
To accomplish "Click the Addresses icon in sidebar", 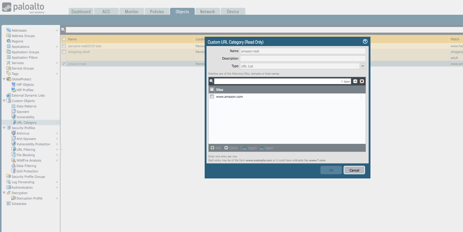I will coord(9,30).
